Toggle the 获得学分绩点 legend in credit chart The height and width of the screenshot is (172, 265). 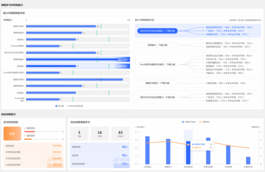189,122
